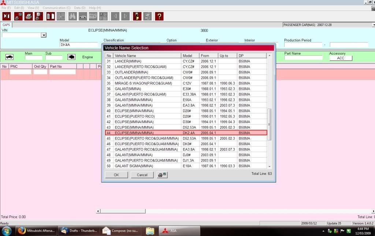Click the previous left-arrow toolbar icon

(x=115, y=16)
